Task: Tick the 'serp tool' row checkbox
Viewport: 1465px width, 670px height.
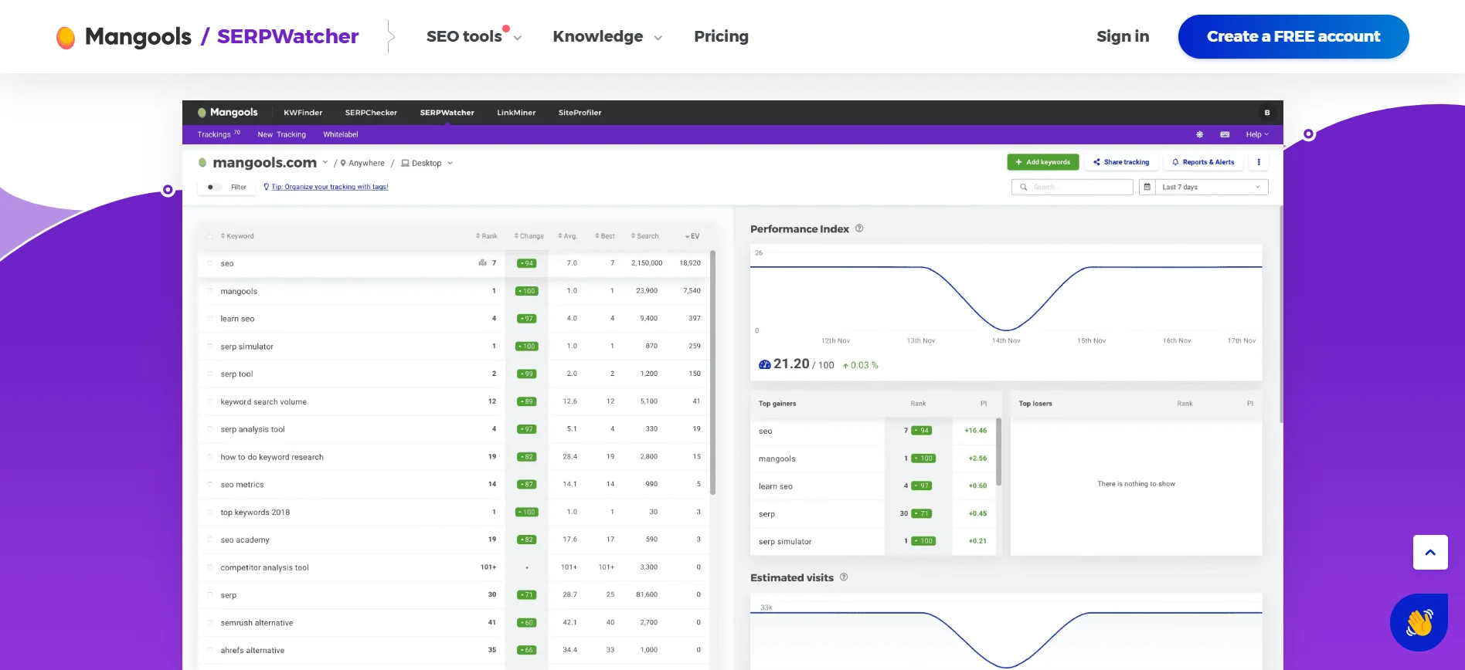Action: coord(209,374)
